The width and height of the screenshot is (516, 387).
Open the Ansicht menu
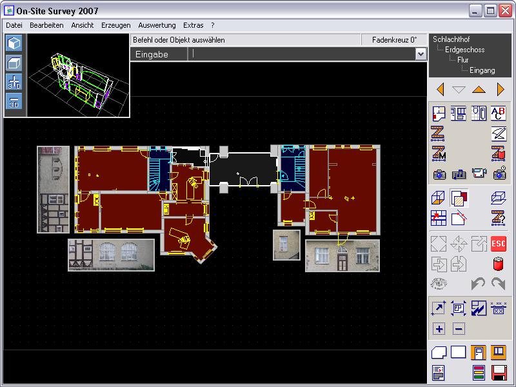point(83,25)
